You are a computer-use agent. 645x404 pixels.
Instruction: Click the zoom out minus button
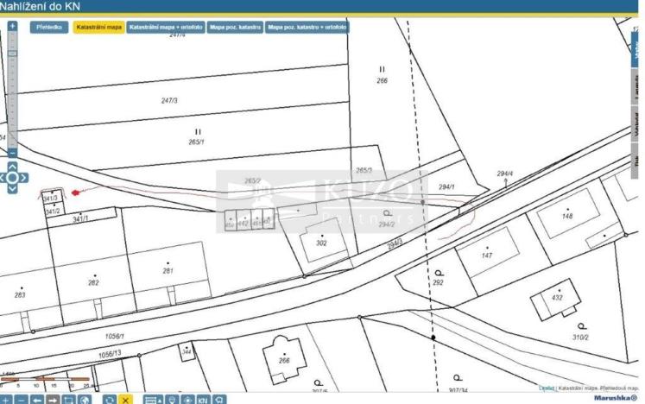(x=12, y=153)
